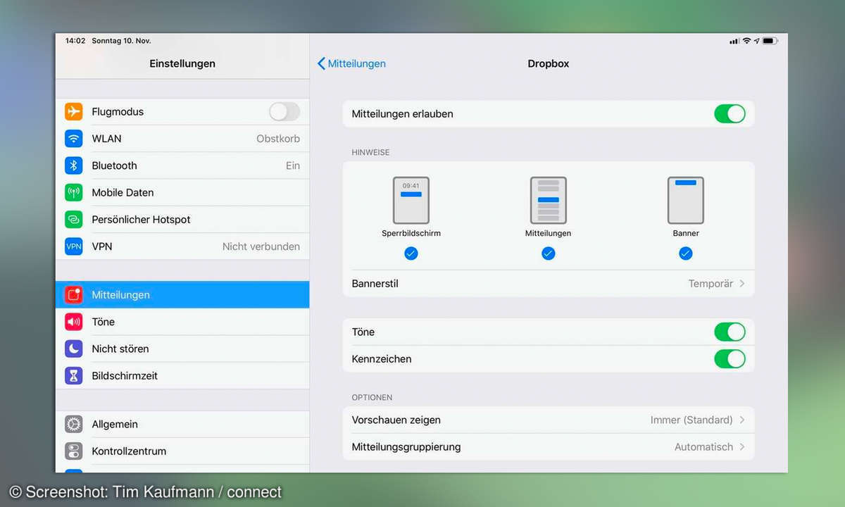Tap the Allgemein gear icon

(74, 424)
